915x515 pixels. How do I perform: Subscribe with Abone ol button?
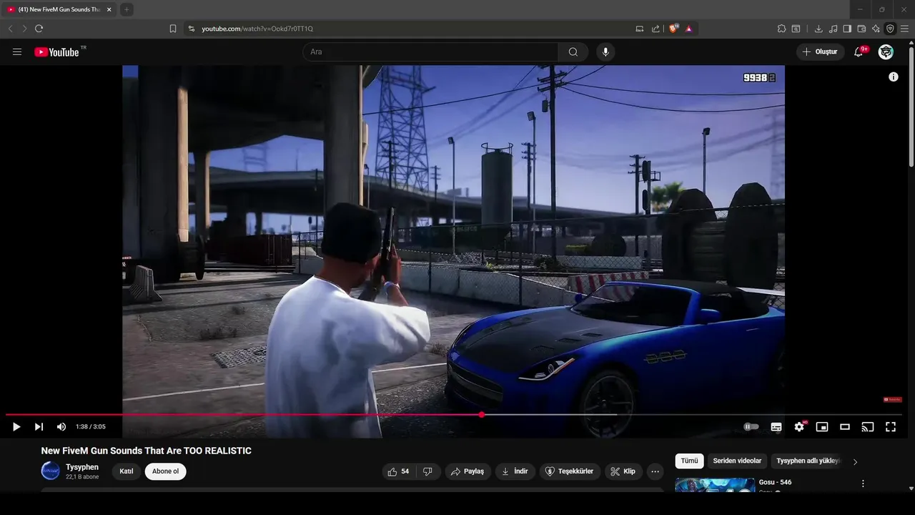[x=165, y=471]
